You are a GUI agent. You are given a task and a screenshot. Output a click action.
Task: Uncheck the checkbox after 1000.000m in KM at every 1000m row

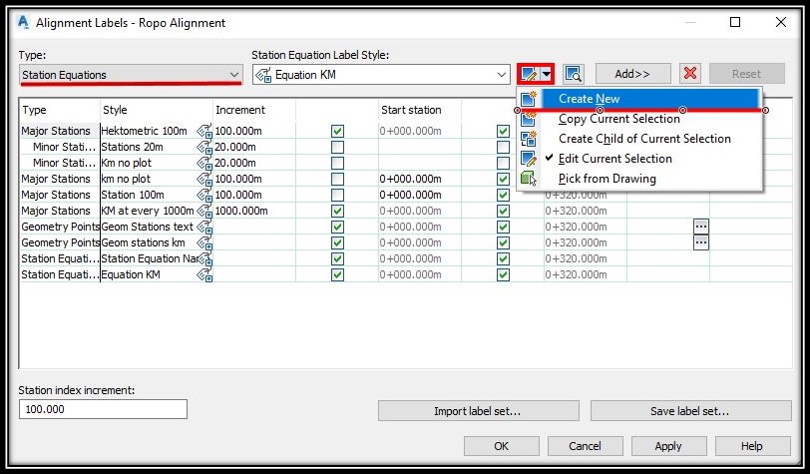[337, 211]
